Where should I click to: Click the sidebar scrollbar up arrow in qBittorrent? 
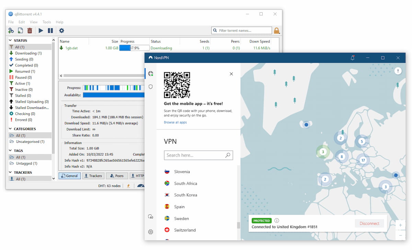[x=53, y=40]
